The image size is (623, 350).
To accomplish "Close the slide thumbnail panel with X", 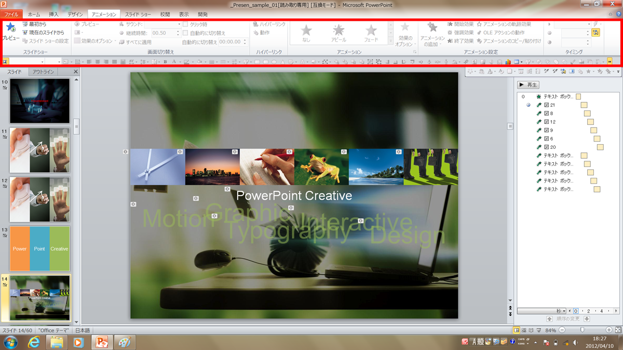I will [x=76, y=72].
